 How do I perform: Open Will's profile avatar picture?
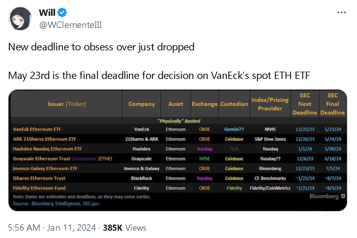point(20,19)
